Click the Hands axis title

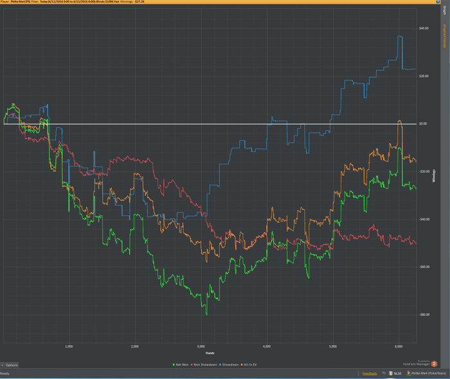(x=210, y=353)
